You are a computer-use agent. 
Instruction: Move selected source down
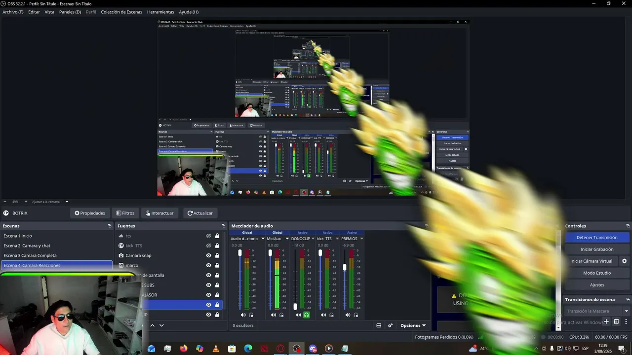(x=161, y=325)
